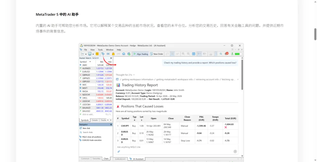Select candlestick chart type icon
Screen dimensions: 317x162
point(172,54)
